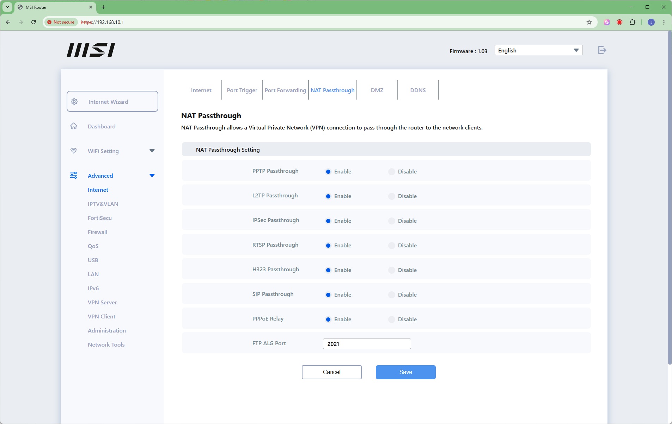Disable PPTP Passthrough

coord(391,172)
